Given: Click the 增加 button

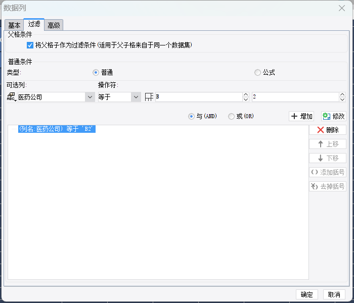Looking at the screenshot, I should click(301, 116).
